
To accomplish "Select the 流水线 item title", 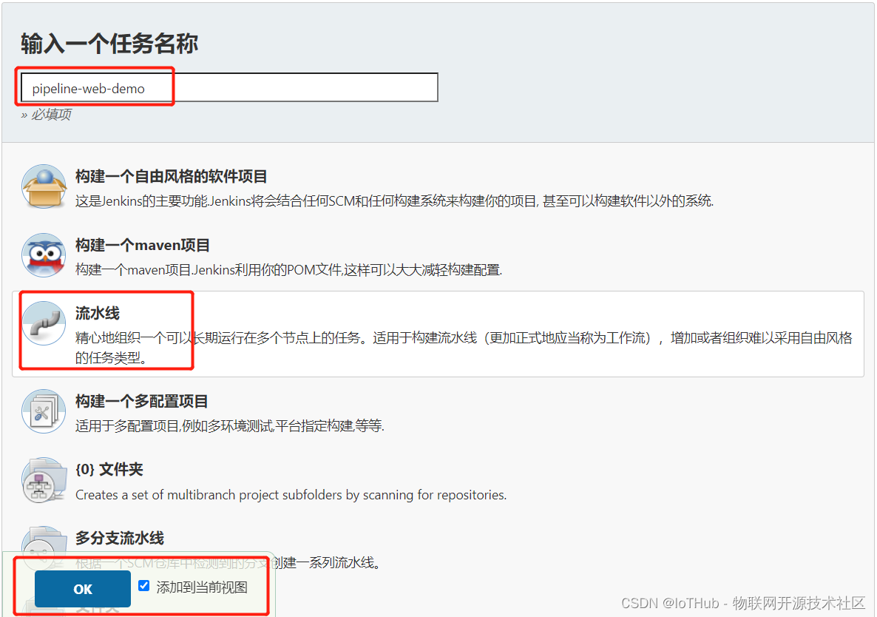I will pos(98,313).
